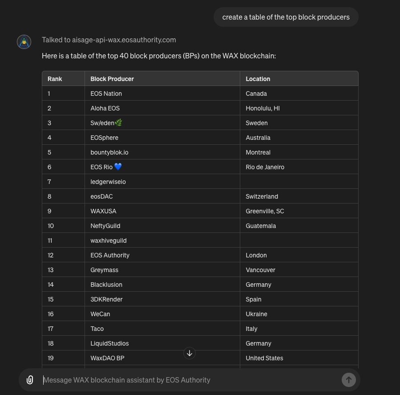Click the blue heart beside EOS Rio
Screen dimensions: 400x395
click(118, 167)
